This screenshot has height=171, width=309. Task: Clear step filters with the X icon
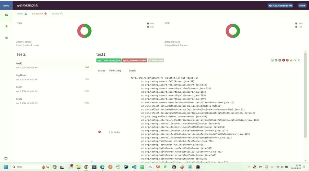(x=299, y=60)
